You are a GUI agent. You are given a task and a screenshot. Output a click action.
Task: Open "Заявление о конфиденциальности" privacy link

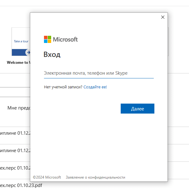95,177
